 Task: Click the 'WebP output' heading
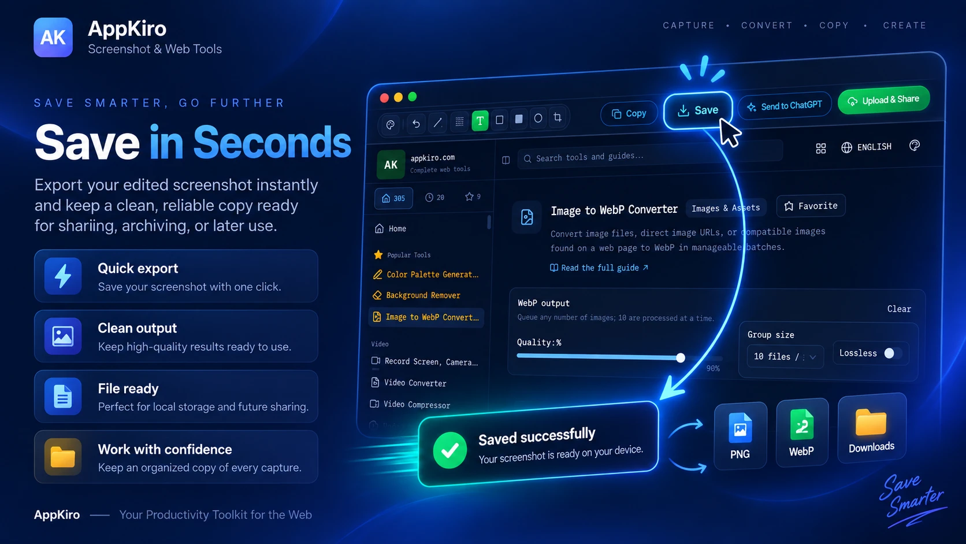pos(544,303)
